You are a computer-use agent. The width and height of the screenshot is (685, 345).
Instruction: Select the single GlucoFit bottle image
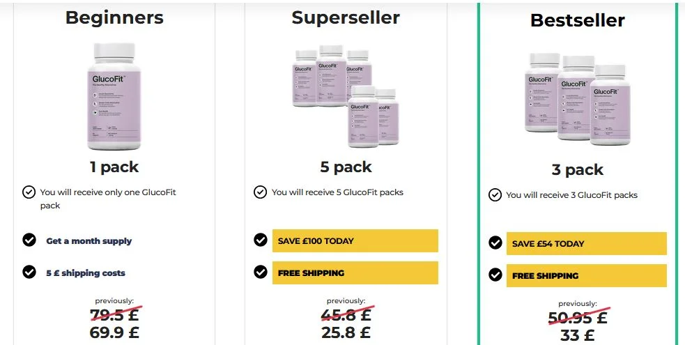click(x=114, y=96)
